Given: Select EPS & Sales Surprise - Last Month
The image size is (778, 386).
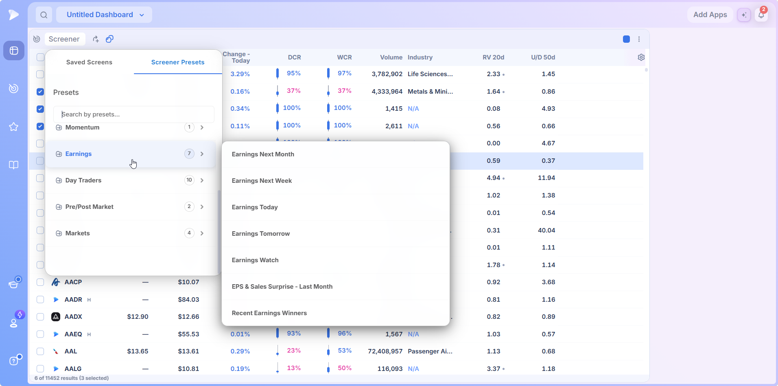Looking at the screenshot, I should click(x=336, y=287).
